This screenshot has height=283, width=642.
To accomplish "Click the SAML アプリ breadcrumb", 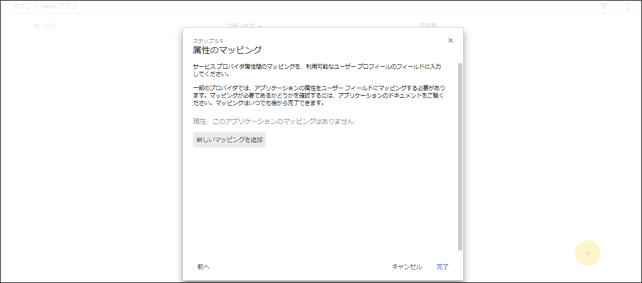I will (58, 6).
